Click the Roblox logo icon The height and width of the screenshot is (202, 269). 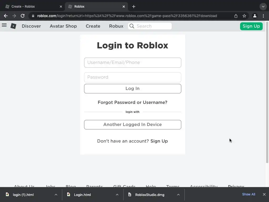(x=13, y=26)
